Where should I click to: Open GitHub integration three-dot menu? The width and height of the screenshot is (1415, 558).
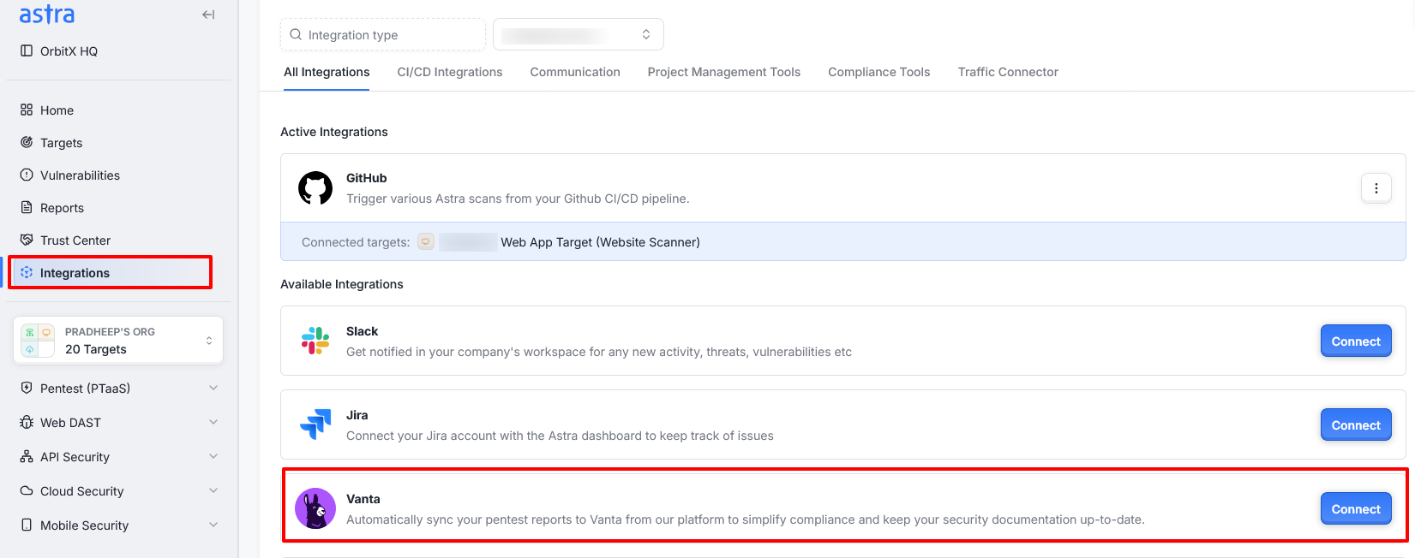point(1376,188)
